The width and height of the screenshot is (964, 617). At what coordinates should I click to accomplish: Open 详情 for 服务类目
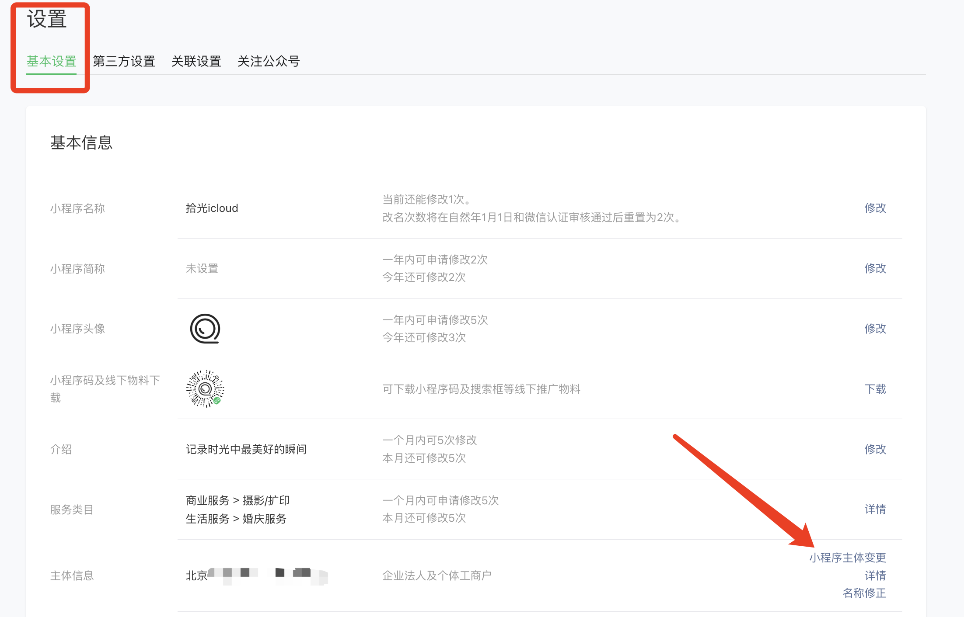point(875,509)
